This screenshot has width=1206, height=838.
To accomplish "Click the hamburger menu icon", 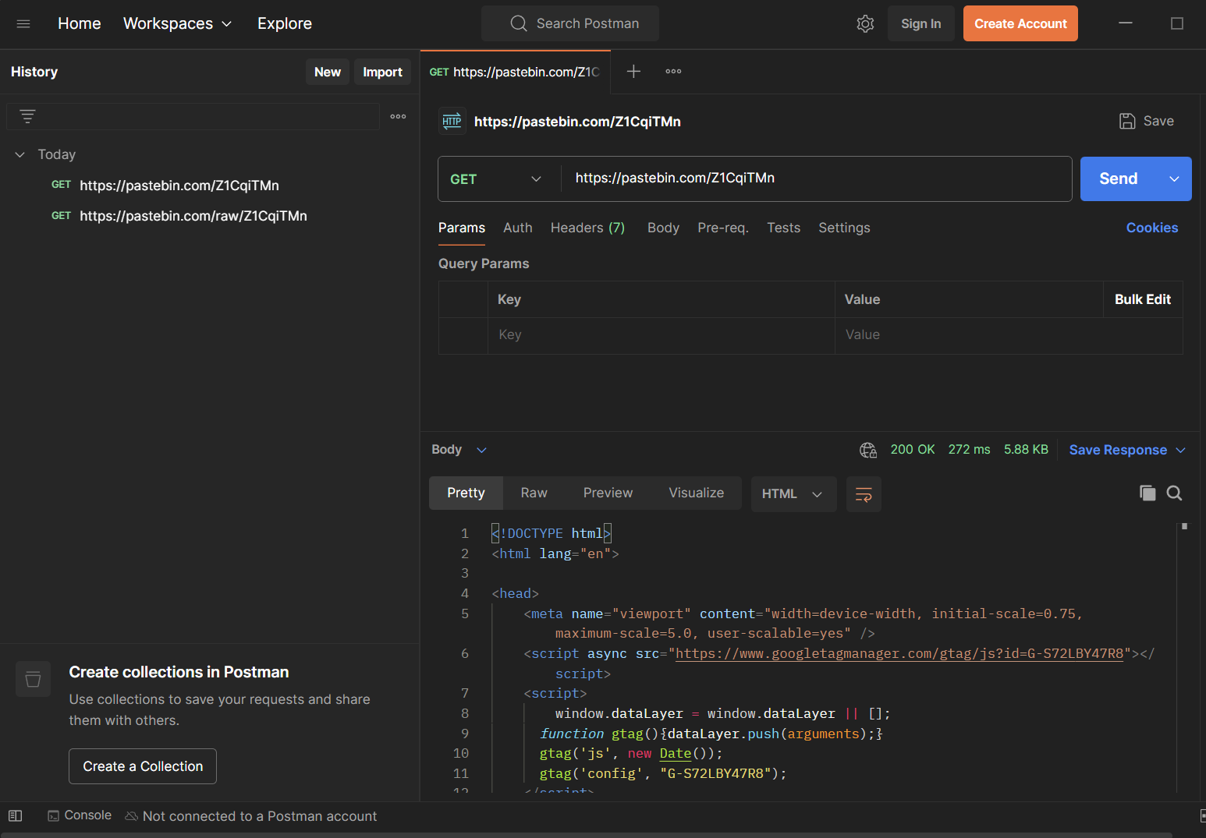I will [x=23, y=23].
